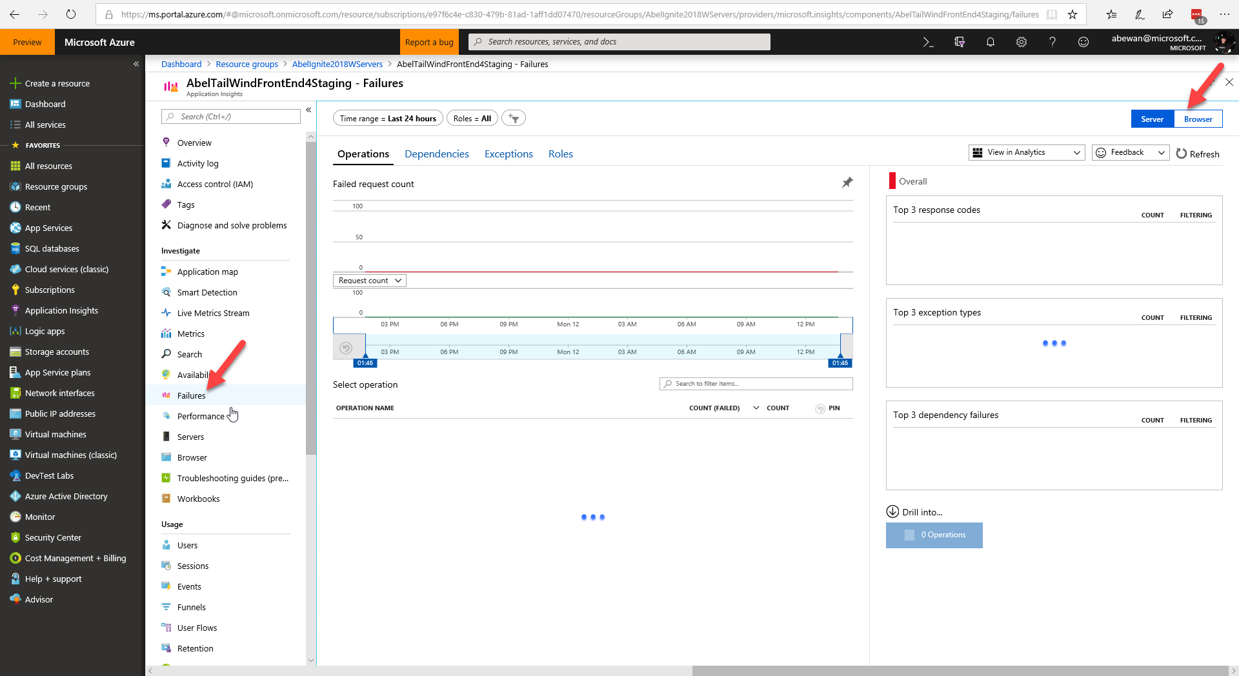Expand View in Analytics dropdown
The height and width of the screenshot is (676, 1239).
coord(1026,152)
